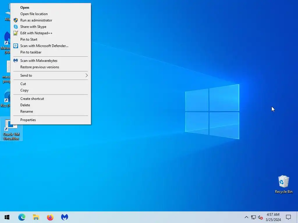
Task: Click Scan with Microsoft Defender text
Action: [x=44, y=46]
